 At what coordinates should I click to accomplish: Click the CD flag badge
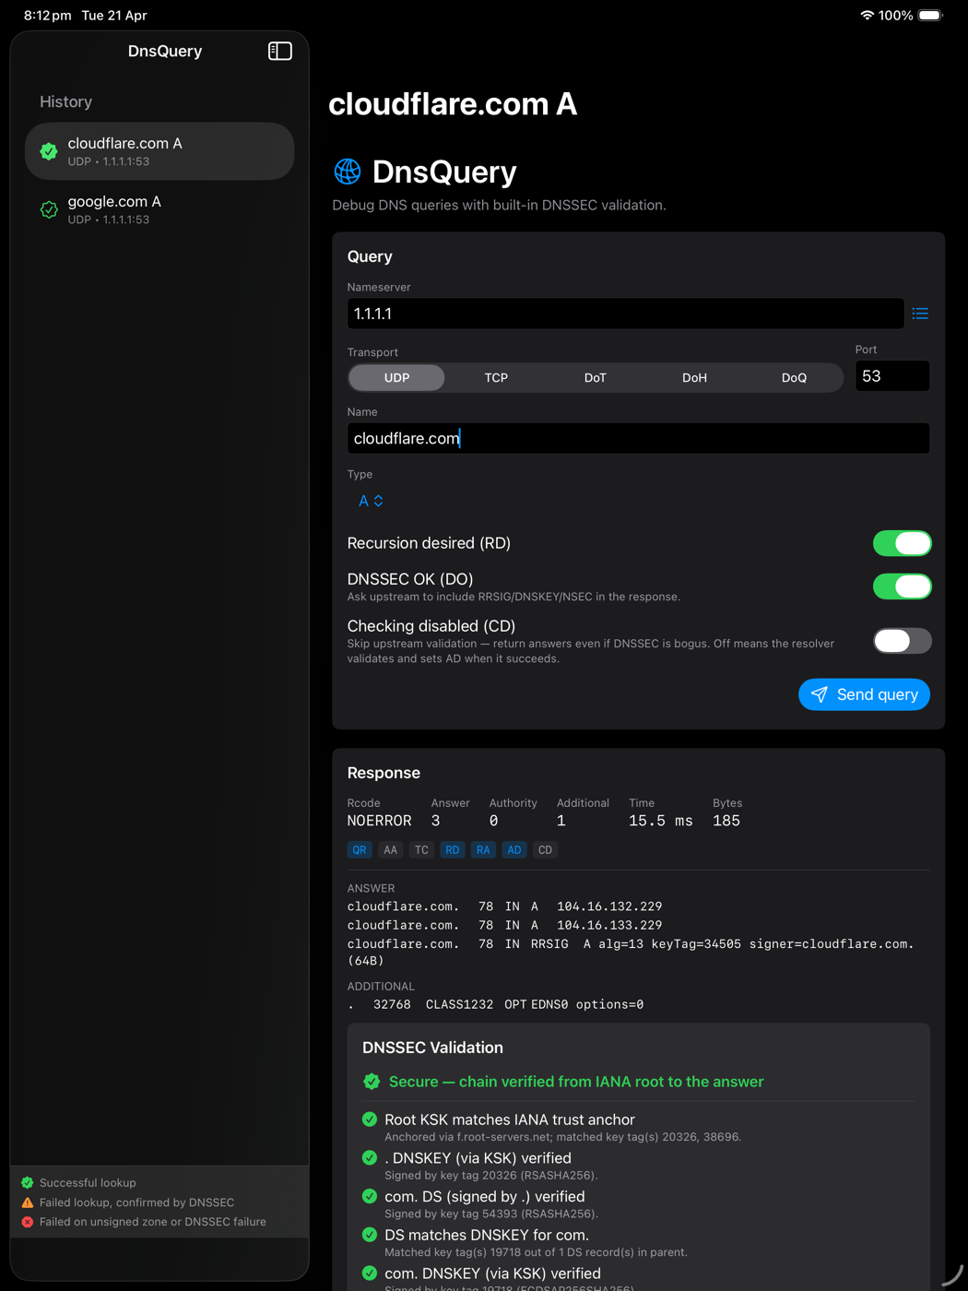(545, 850)
